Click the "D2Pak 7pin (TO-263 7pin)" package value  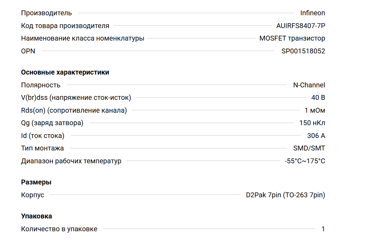[285, 195]
